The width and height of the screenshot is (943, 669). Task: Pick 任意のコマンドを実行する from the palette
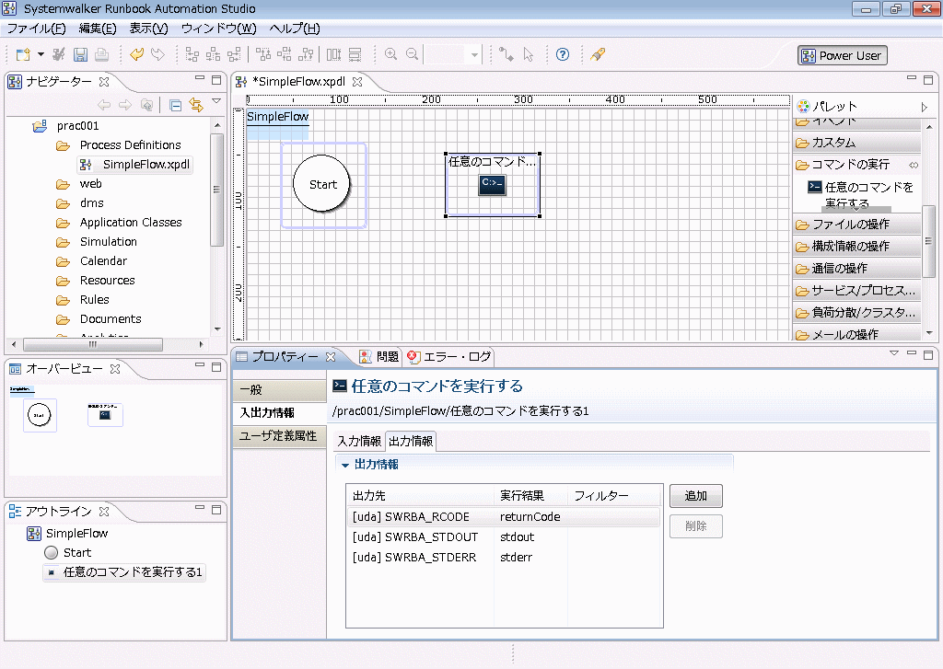click(861, 195)
